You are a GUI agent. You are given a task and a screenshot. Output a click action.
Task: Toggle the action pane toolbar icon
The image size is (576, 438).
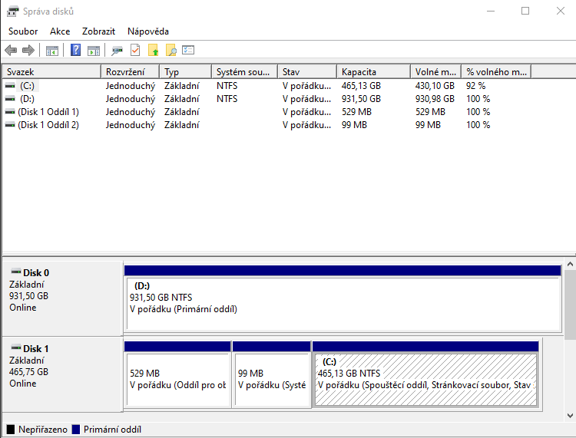click(93, 51)
